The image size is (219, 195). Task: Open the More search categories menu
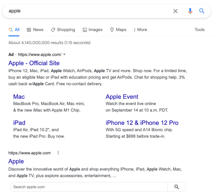point(140,30)
